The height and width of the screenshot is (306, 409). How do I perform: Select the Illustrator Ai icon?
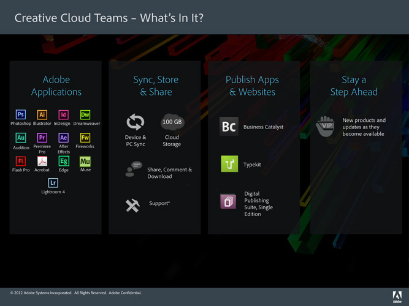coord(42,114)
